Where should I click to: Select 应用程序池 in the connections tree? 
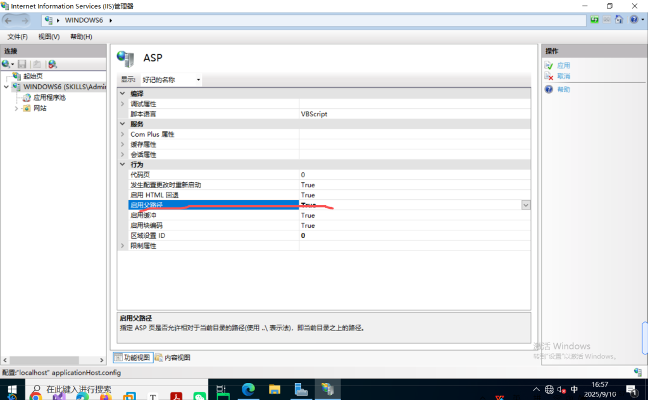(49, 97)
